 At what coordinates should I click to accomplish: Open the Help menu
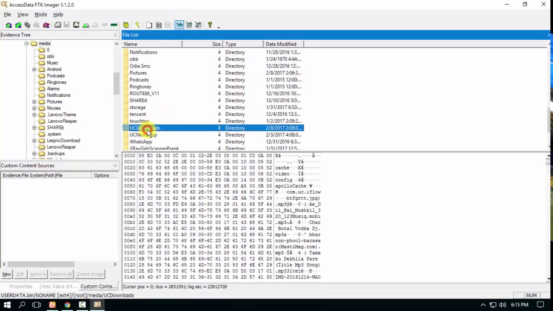58,15
